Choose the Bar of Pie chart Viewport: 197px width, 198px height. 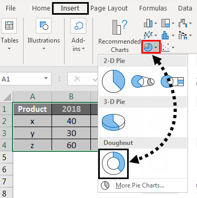coord(172,81)
